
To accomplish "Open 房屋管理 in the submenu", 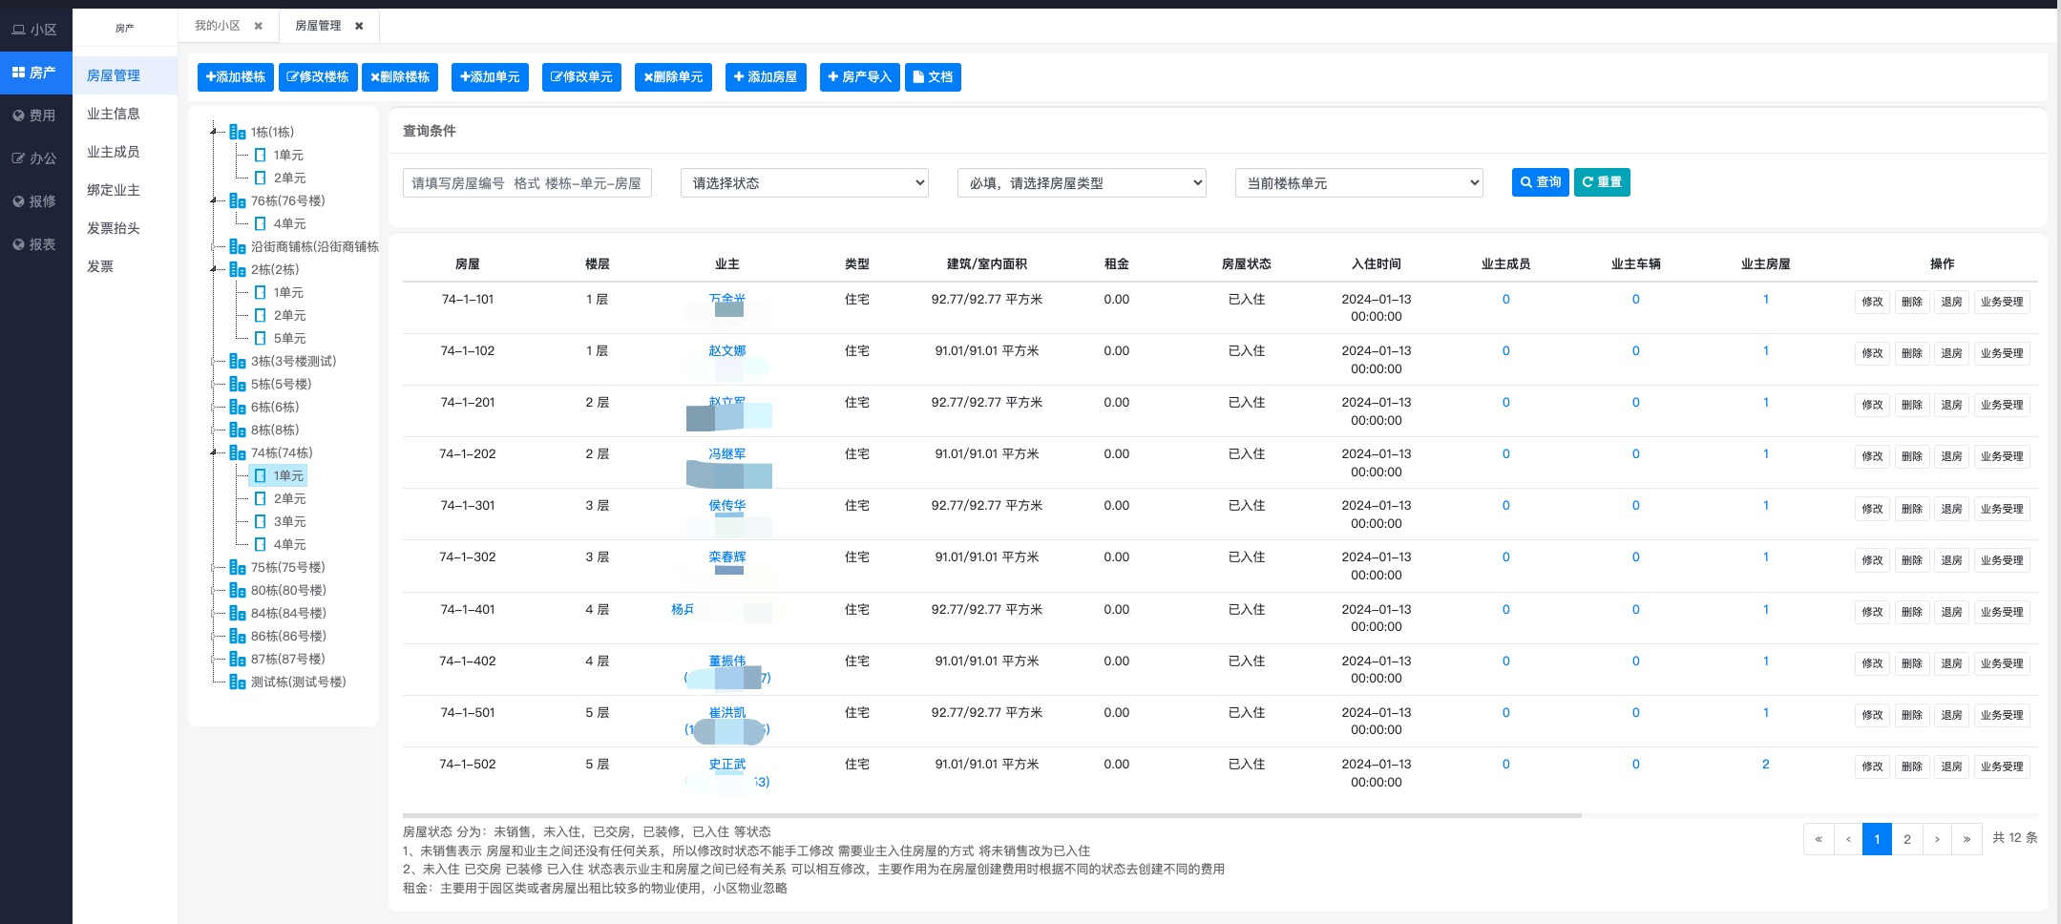I will (x=125, y=75).
